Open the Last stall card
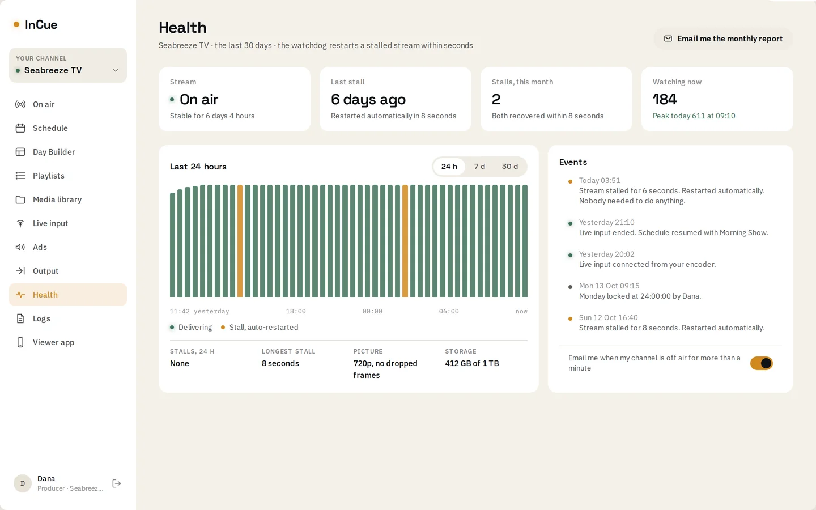This screenshot has width=816, height=510. 396,99
